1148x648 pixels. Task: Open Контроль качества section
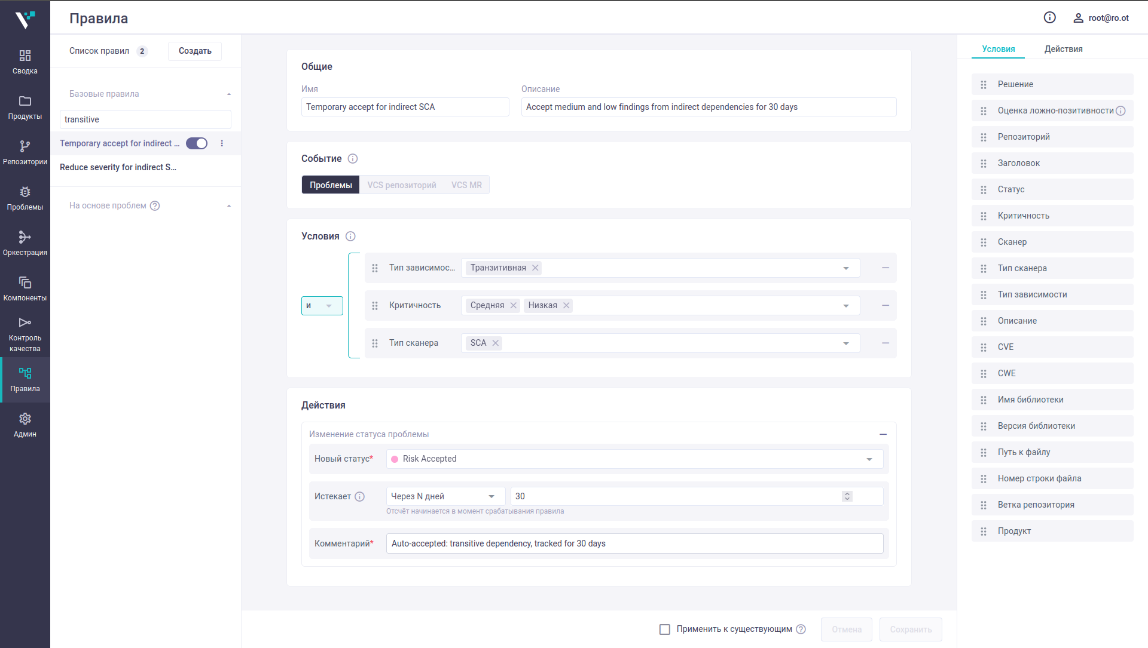[x=25, y=334]
